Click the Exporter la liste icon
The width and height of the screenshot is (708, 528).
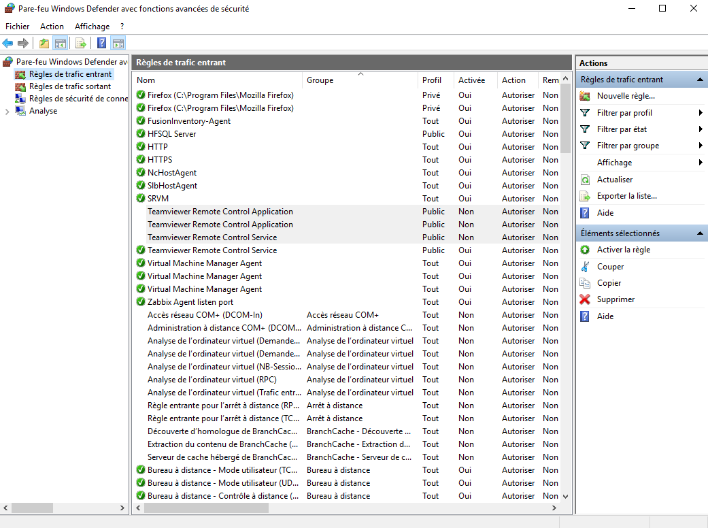click(x=585, y=196)
